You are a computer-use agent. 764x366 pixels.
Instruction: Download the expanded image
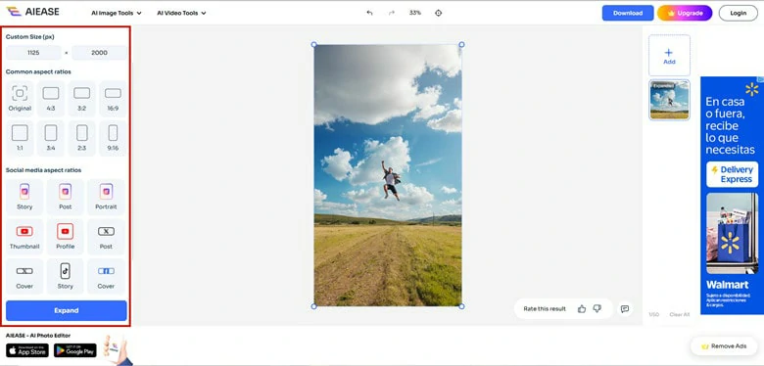pos(628,13)
